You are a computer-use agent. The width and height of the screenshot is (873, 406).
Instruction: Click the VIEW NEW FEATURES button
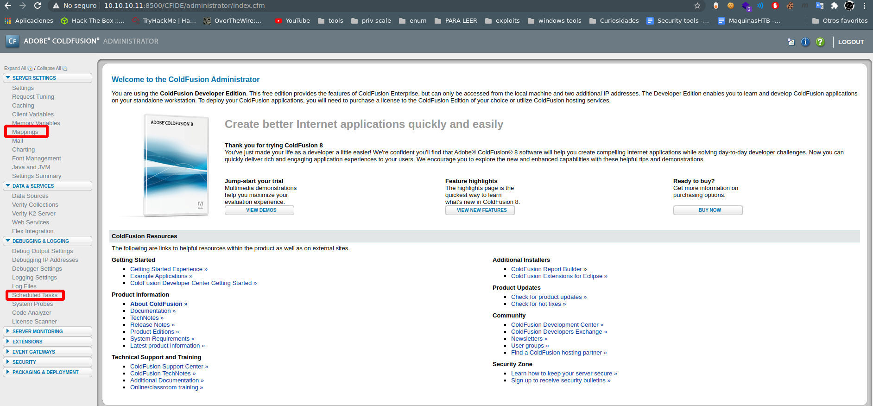(480, 210)
